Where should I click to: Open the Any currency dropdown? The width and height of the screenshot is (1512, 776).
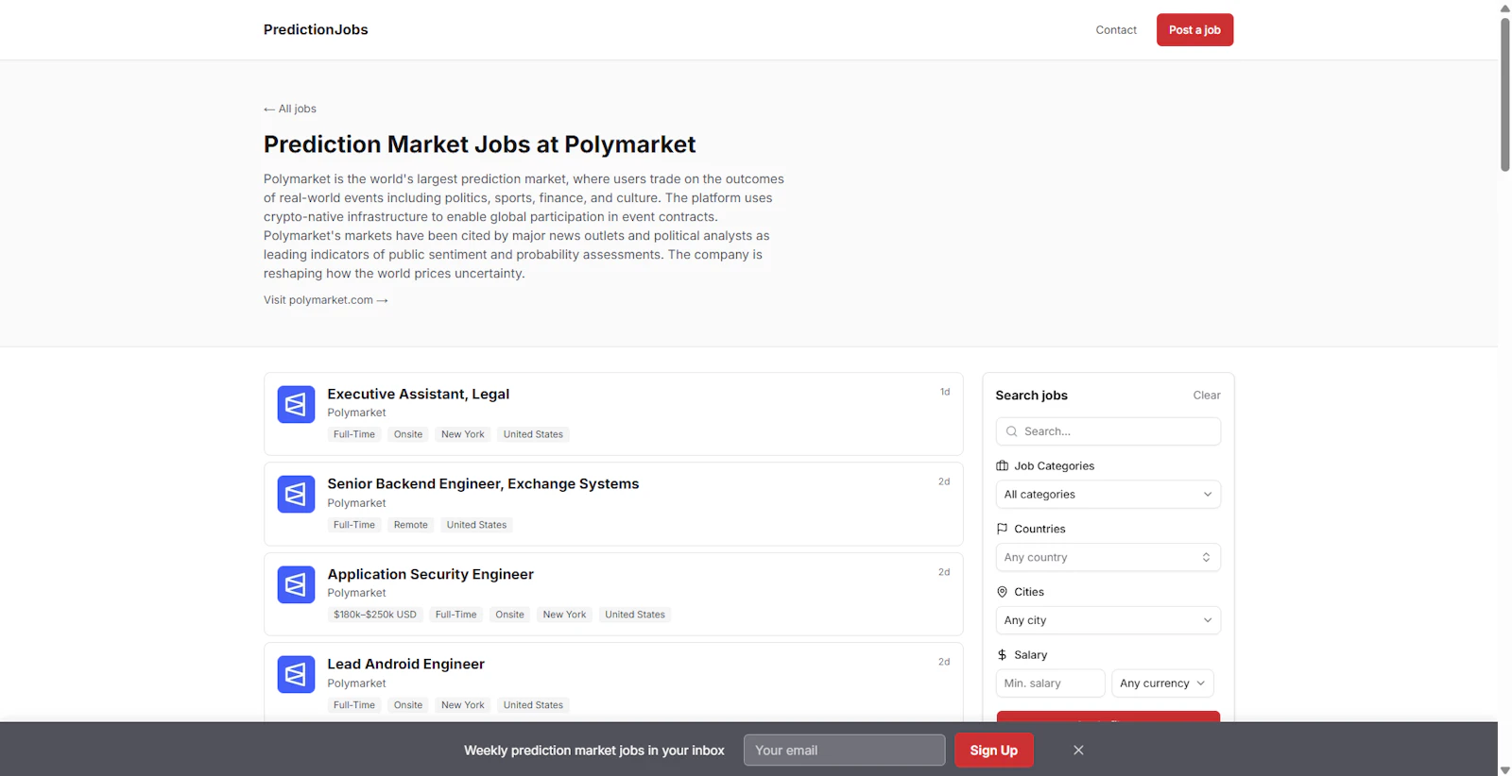tap(1162, 683)
